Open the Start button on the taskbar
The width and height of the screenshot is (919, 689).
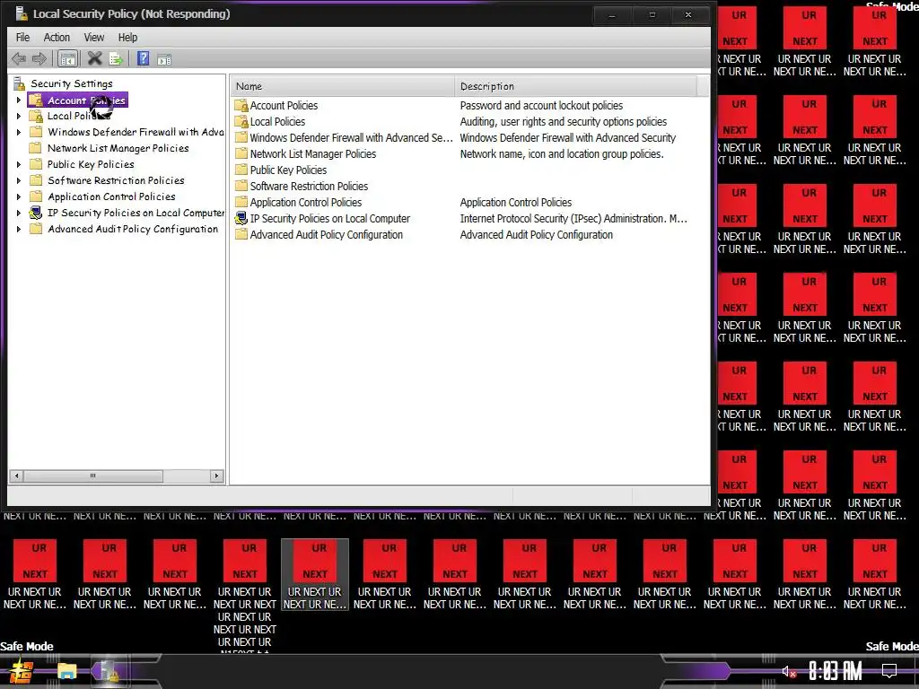pos(22,672)
